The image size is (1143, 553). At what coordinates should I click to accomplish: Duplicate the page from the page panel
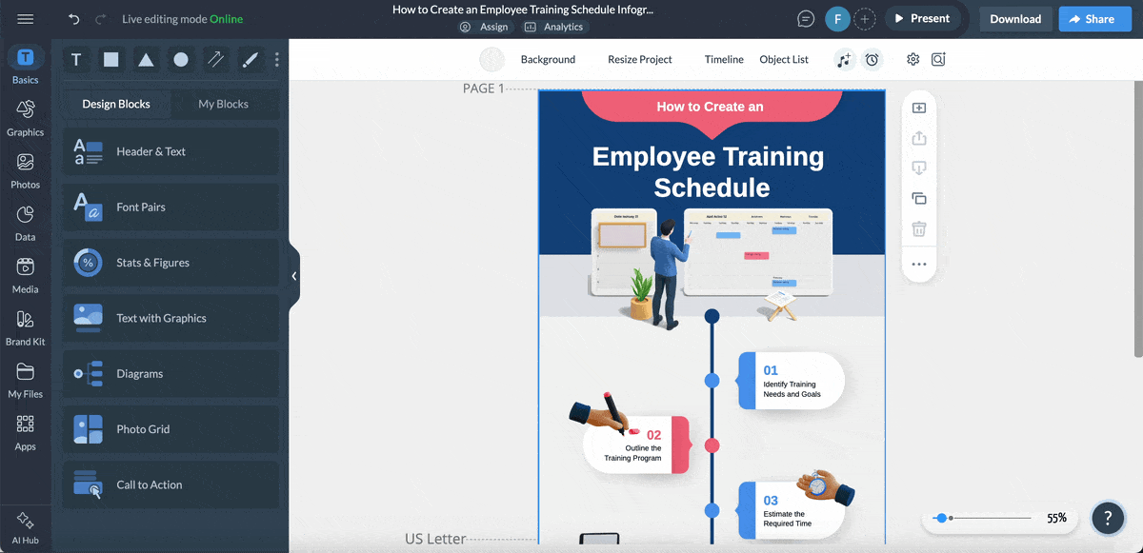coord(918,198)
